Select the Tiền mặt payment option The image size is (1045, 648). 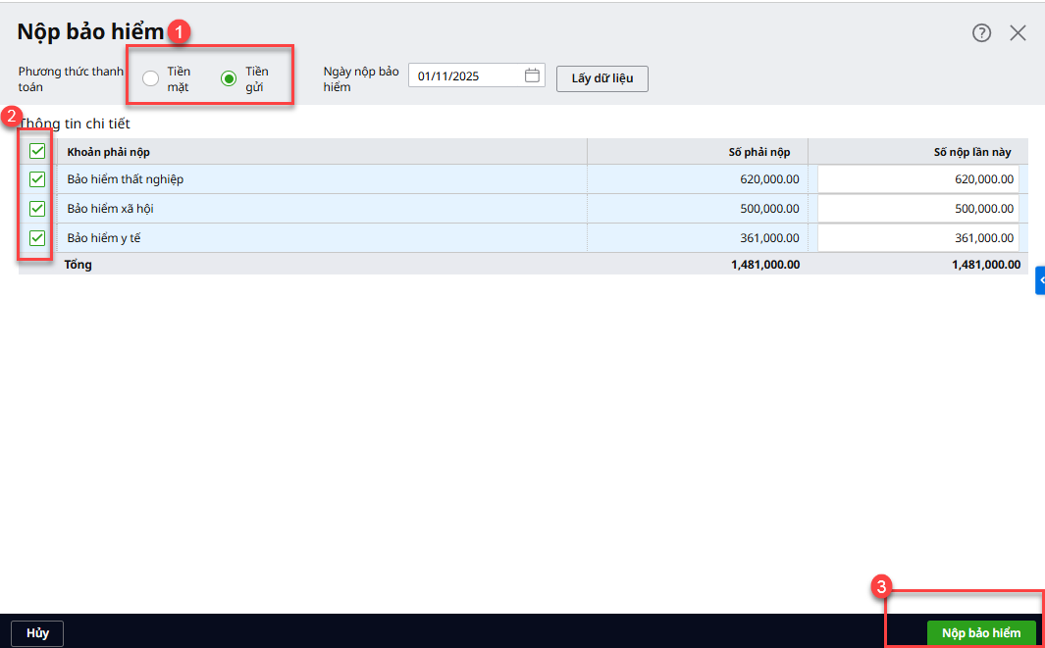coord(151,78)
